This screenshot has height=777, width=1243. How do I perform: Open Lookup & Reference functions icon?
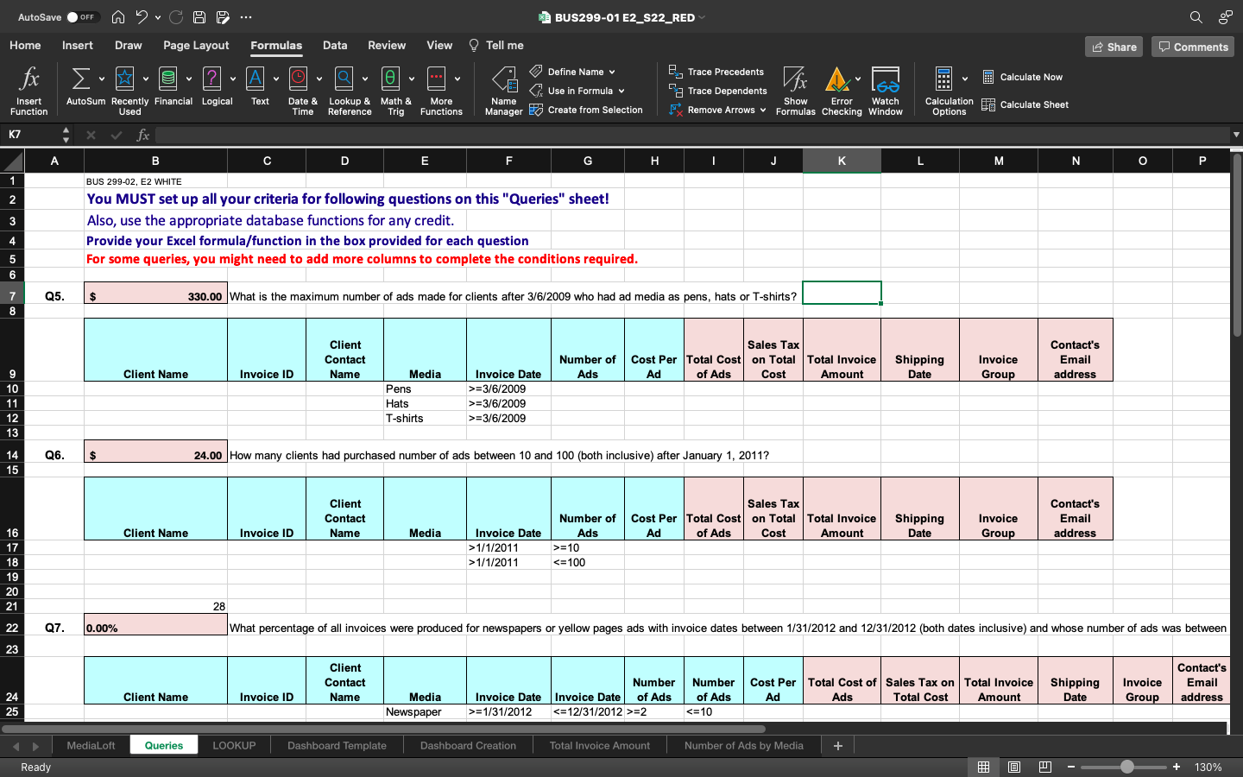pyautogui.click(x=344, y=79)
